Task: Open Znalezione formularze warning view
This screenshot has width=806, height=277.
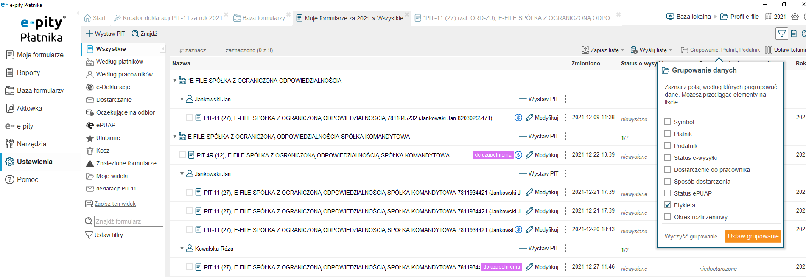Action: [x=121, y=163]
